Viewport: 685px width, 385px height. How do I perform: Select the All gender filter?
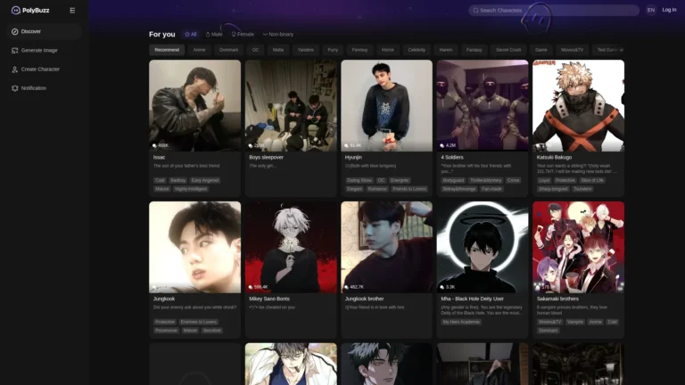coord(190,34)
